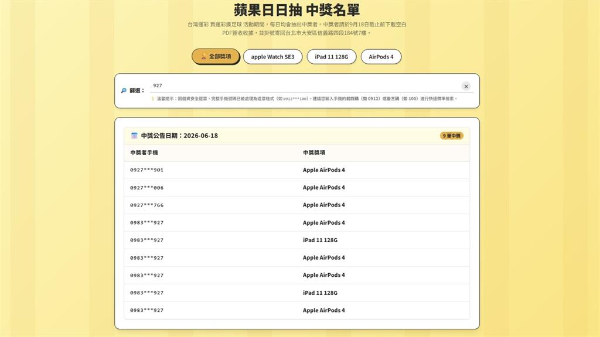This screenshot has width=600, height=337.
Task: Click the 9筆中獎 count badge
Action: coord(452,136)
